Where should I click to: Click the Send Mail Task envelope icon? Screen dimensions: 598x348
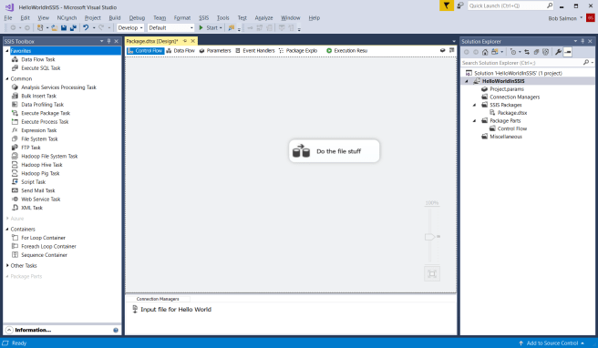(x=15, y=190)
